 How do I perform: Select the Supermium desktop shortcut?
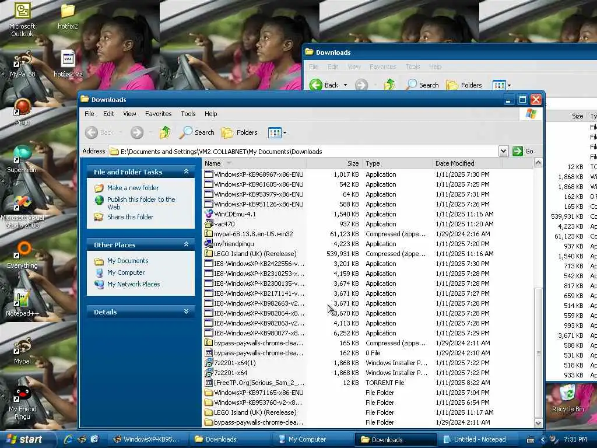22,159
